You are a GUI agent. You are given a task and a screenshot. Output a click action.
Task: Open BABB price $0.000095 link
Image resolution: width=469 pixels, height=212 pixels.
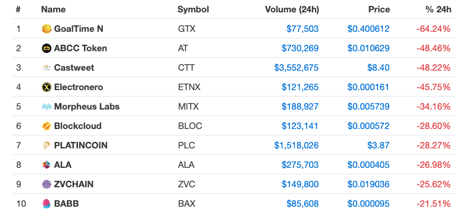[369, 204]
